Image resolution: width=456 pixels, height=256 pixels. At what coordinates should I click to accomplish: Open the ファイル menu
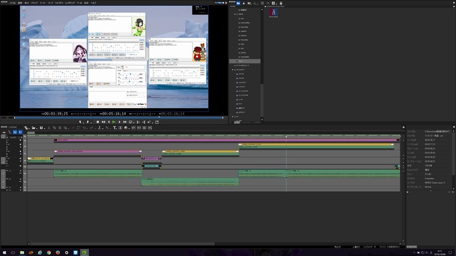(x=12, y=3)
